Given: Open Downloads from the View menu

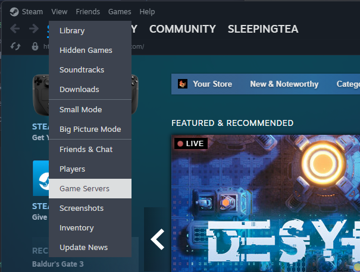Looking at the screenshot, I should point(90,89).
